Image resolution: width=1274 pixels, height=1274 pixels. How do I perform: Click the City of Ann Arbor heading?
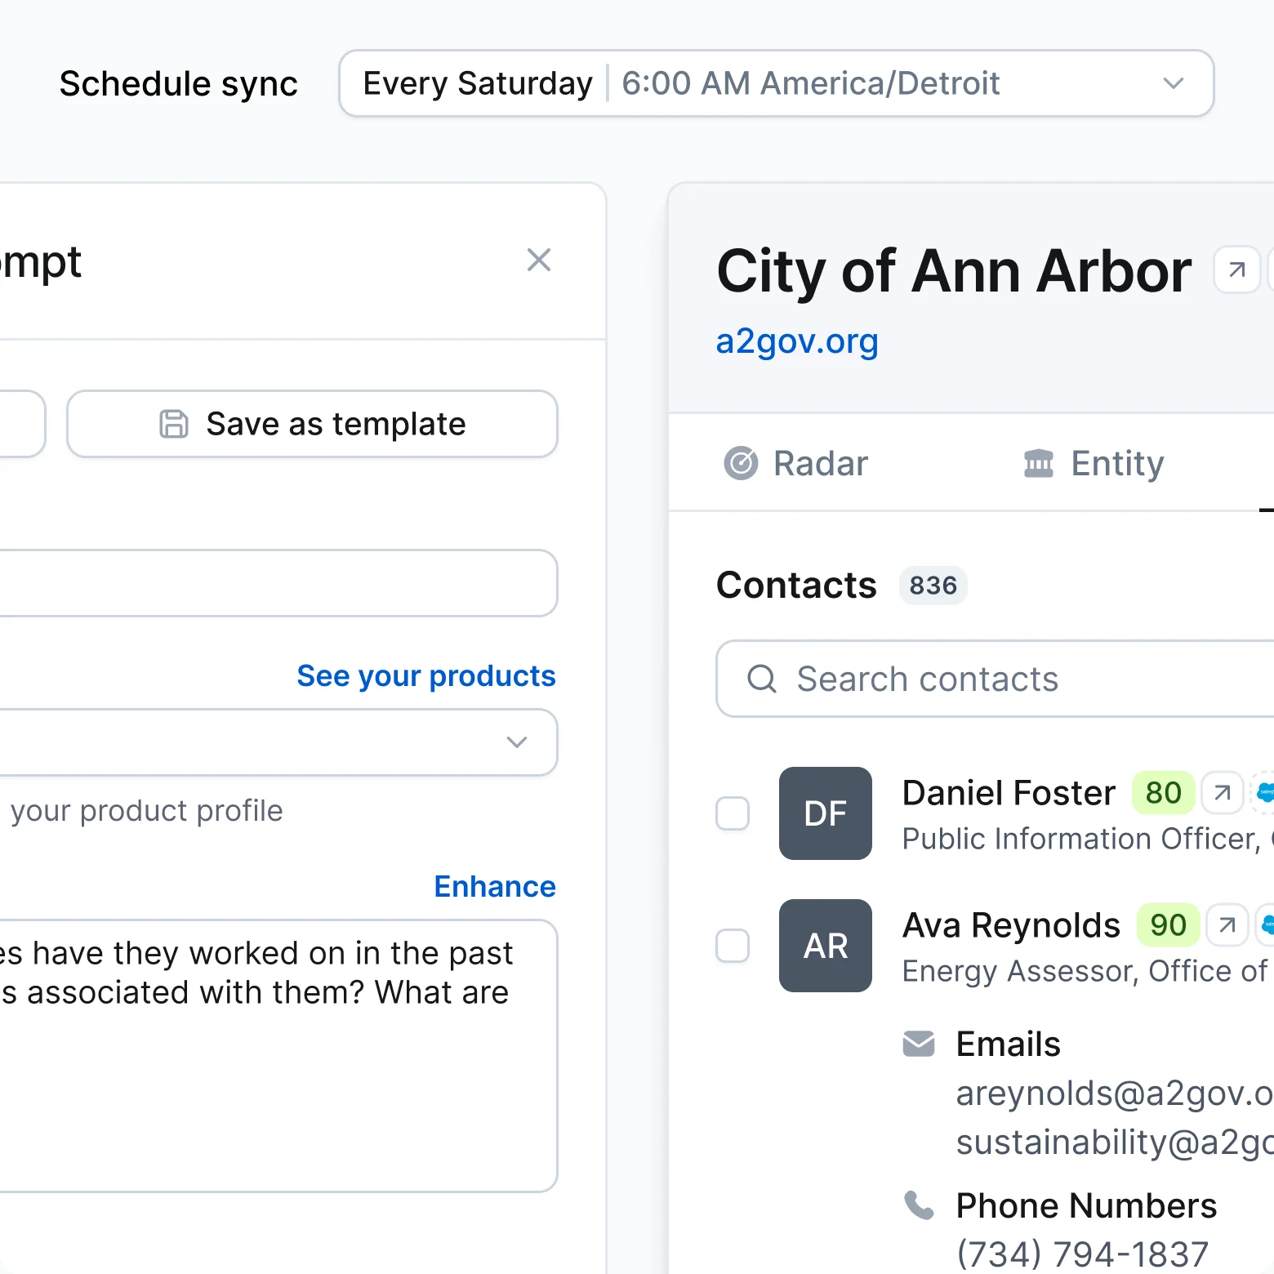954,271
